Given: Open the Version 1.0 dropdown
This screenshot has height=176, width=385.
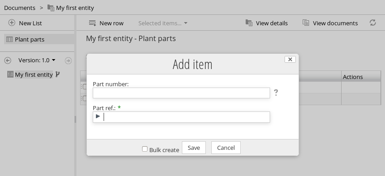Looking at the screenshot, I should (37, 60).
